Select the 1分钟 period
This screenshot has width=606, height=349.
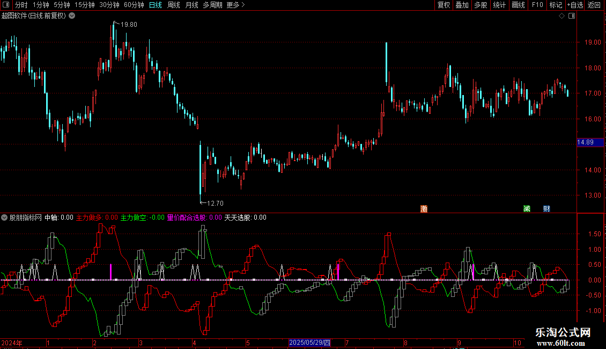41,5
